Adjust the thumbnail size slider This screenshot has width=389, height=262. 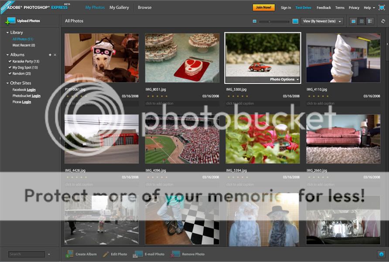tap(270, 21)
